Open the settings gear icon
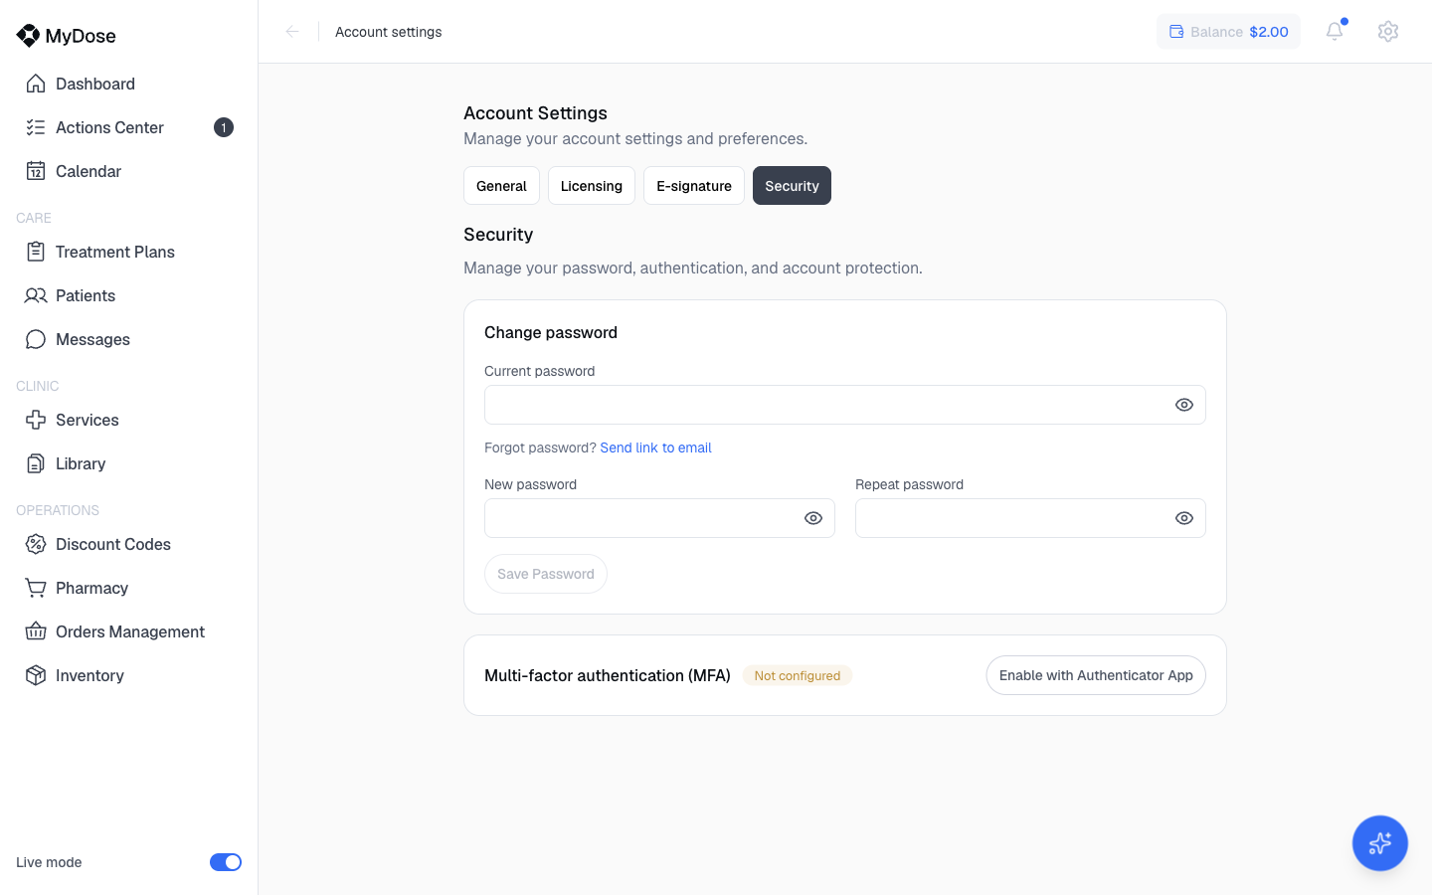The height and width of the screenshot is (895, 1432). [x=1388, y=32]
